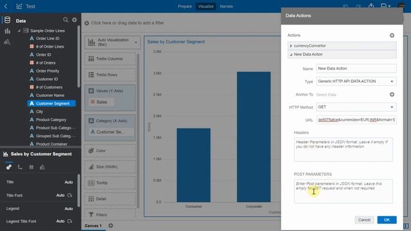Select the Customer Segment data element
The image size is (411, 231).
click(x=51, y=103)
